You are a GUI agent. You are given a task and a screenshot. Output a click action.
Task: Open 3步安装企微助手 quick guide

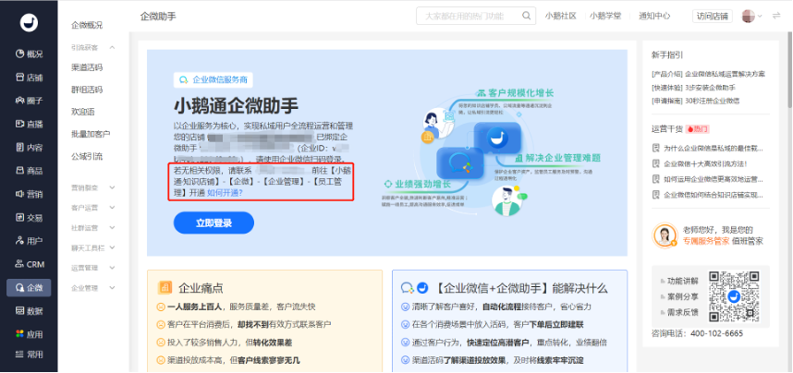pos(710,88)
